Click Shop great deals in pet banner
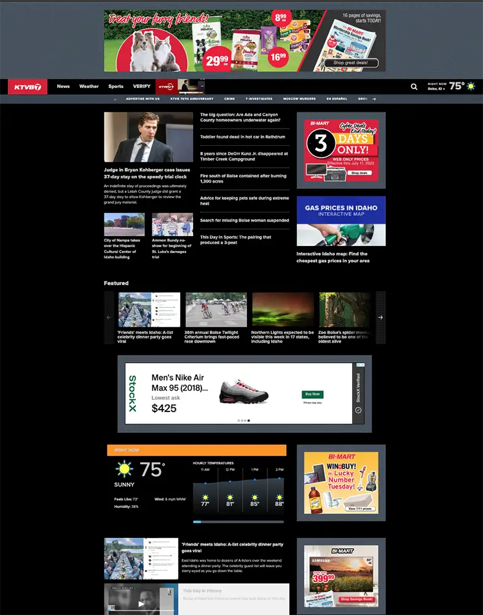This screenshot has width=483, height=615. click(351, 63)
